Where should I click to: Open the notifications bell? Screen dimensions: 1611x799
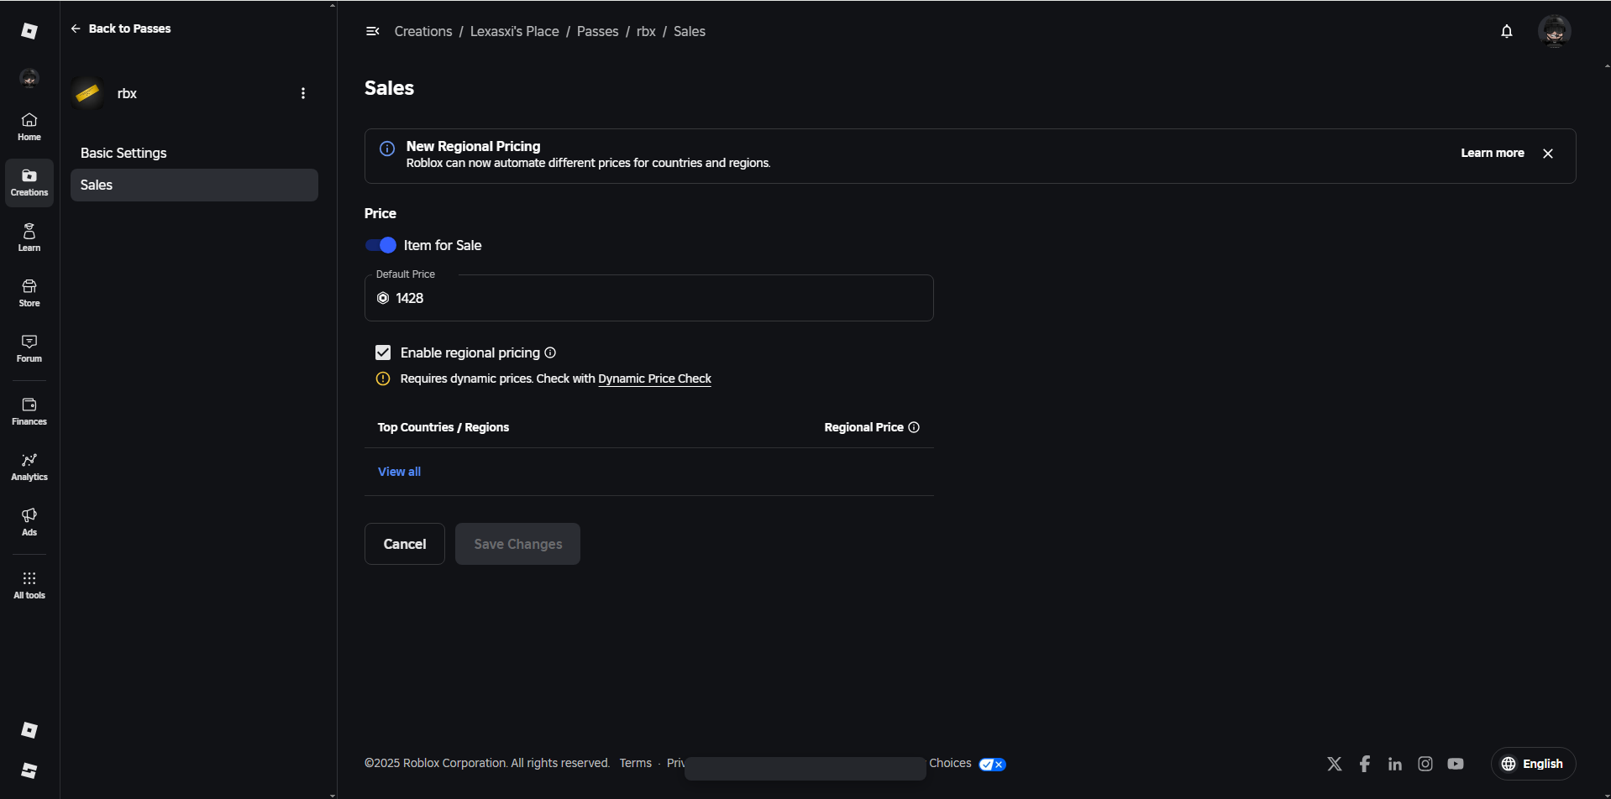1507,31
